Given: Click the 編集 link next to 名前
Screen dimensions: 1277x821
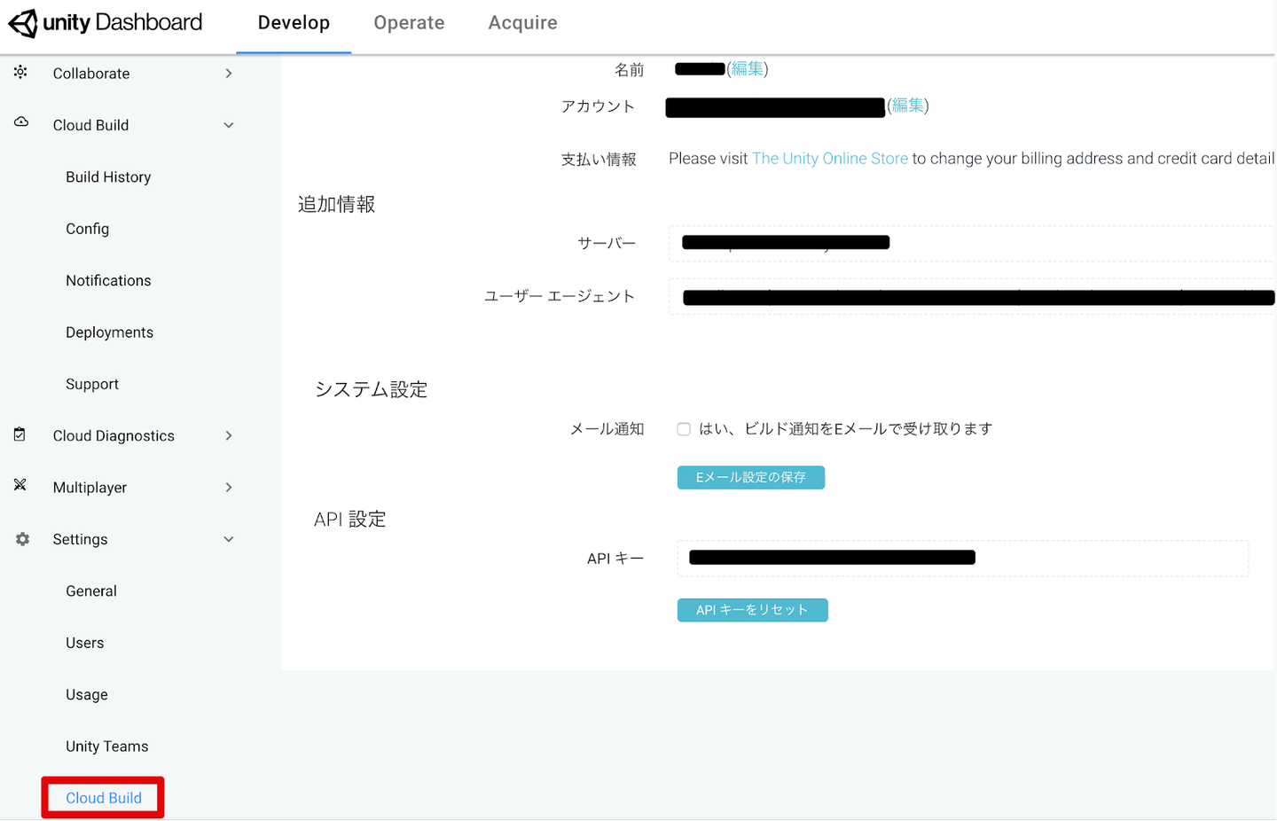Looking at the screenshot, I should 747,69.
